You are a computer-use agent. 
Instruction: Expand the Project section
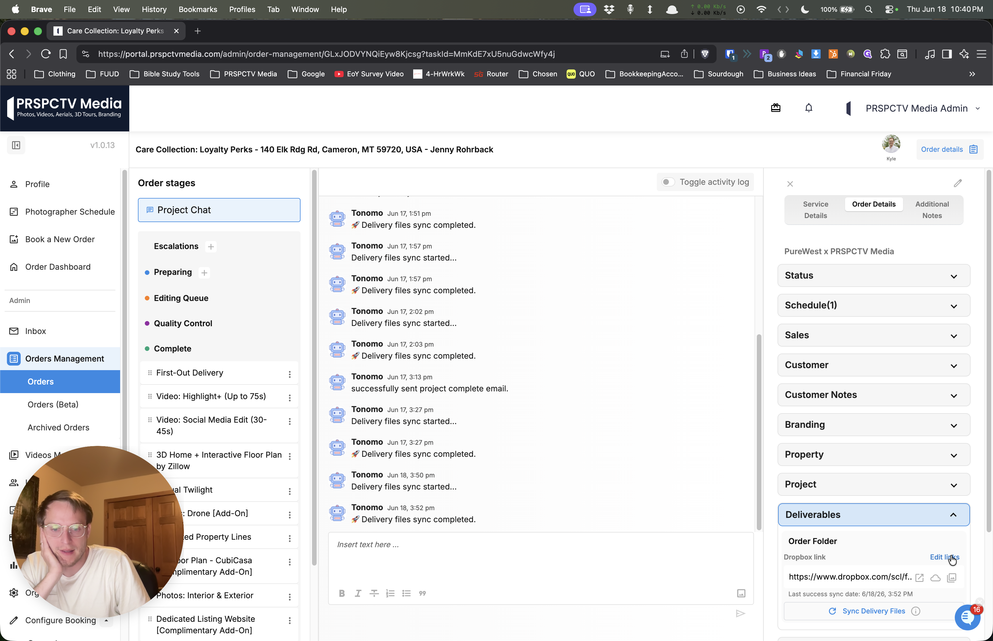[x=873, y=484]
